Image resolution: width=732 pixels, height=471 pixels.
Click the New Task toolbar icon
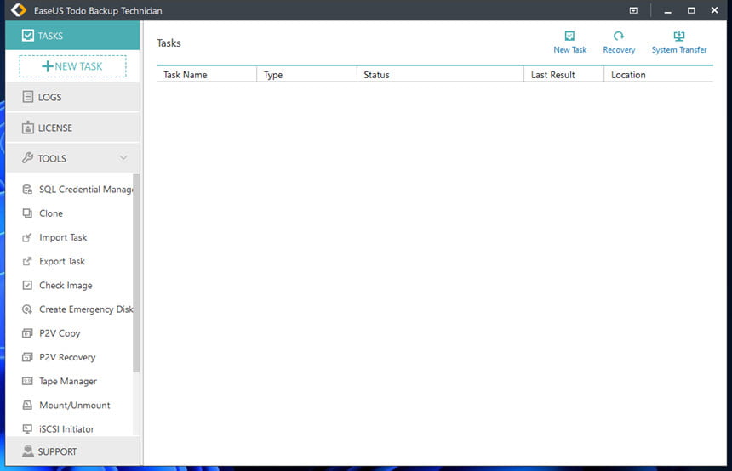(569, 36)
